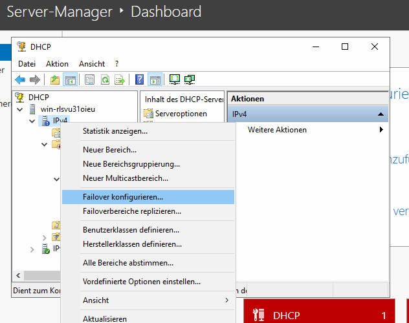Screen dimensions: 409x323
Task: Click the DHCP trophy icon in title bar
Action: pyautogui.click(x=20, y=47)
